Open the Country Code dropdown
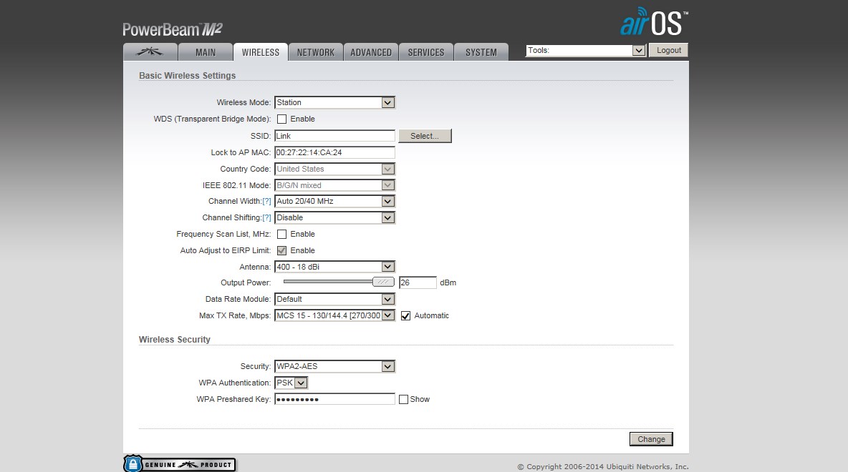The height and width of the screenshot is (472, 848). tap(334, 169)
